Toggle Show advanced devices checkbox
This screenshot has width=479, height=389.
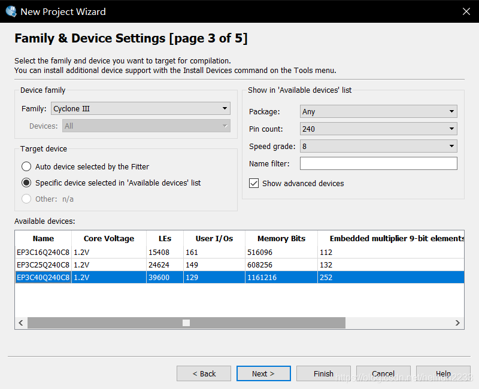(x=254, y=183)
